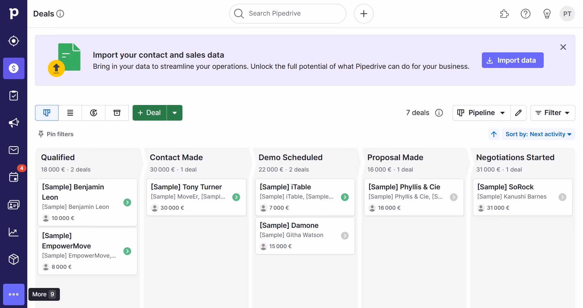Open the Sort by Next activity dropdown

(x=538, y=134)
